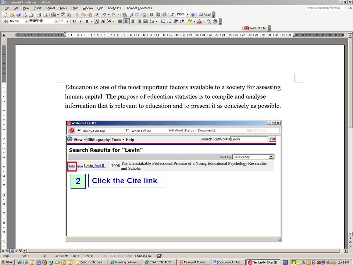The image size is (353, 265).
Task: Open the Table menu
Action: [x=75, y=8]
